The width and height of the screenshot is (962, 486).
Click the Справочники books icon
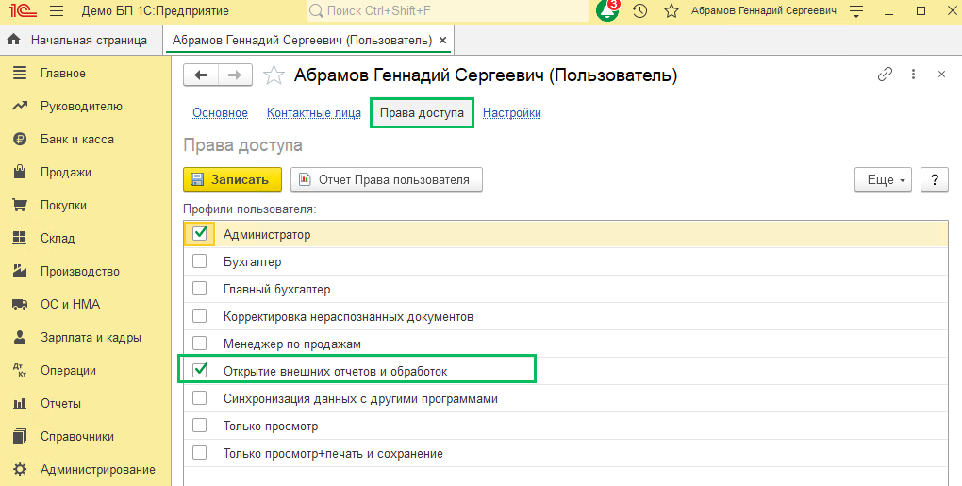pos(20,436)
